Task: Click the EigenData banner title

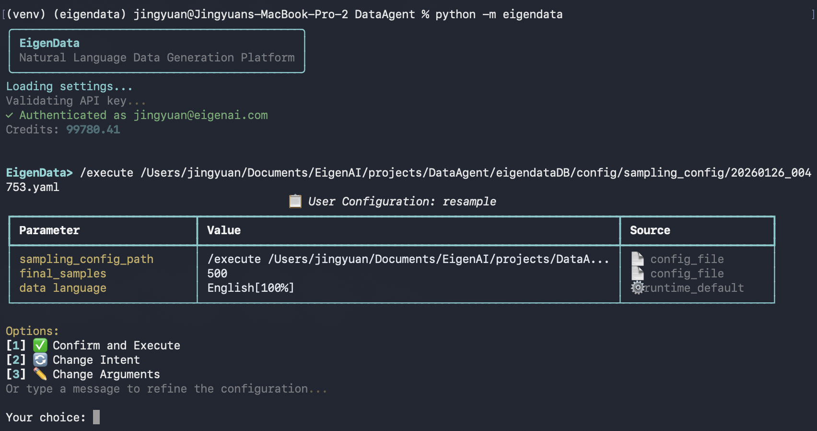Action: point(49,43)
